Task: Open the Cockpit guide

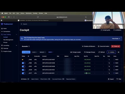Action: click(x=105, y=30)
